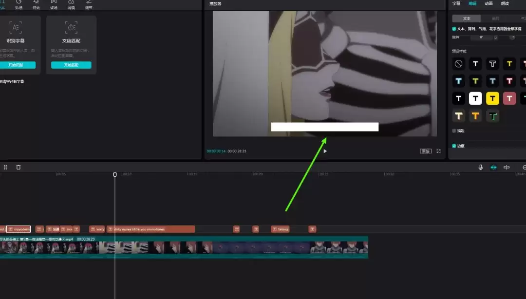Open the 贴纸 stickers panel
Viewport: 526px width, 299px height.
pos(19,5)
